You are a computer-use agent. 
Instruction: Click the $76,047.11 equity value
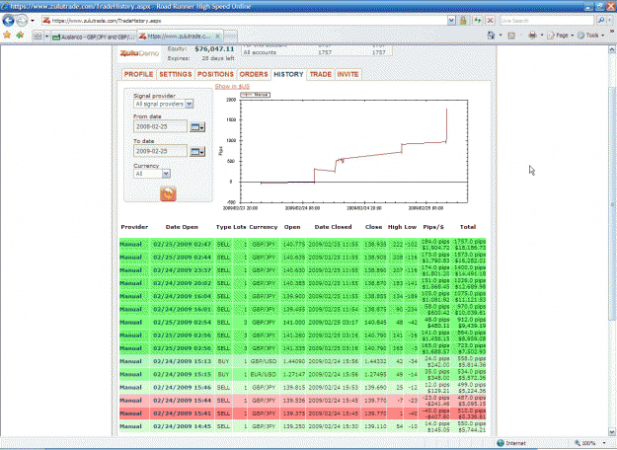pos(214,49)
